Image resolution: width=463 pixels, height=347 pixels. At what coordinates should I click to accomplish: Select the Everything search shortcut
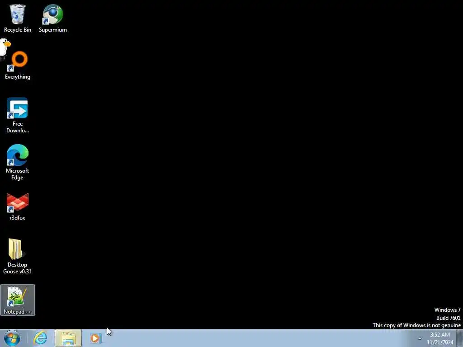tap(18, 66)
